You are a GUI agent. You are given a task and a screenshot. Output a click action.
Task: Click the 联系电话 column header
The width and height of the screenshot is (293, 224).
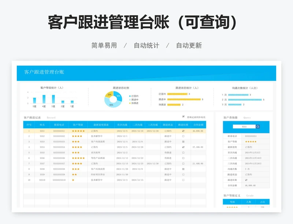point(59,125)
